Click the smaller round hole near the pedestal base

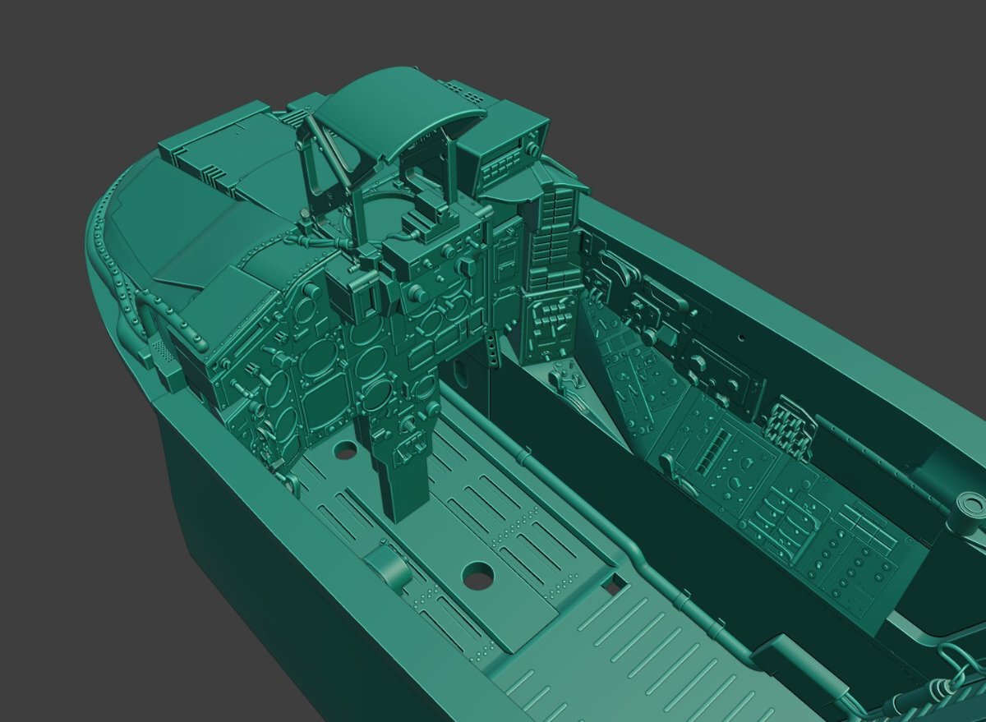346,450
